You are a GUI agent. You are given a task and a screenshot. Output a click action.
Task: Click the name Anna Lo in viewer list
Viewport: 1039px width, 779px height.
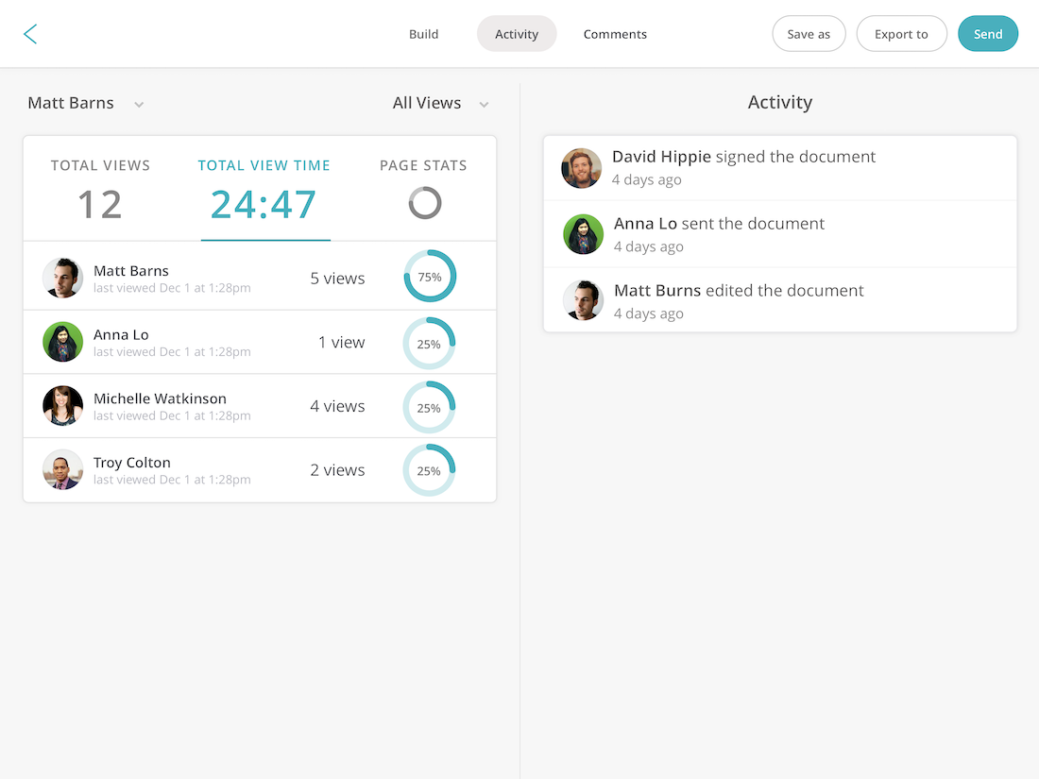pos(121,334)
